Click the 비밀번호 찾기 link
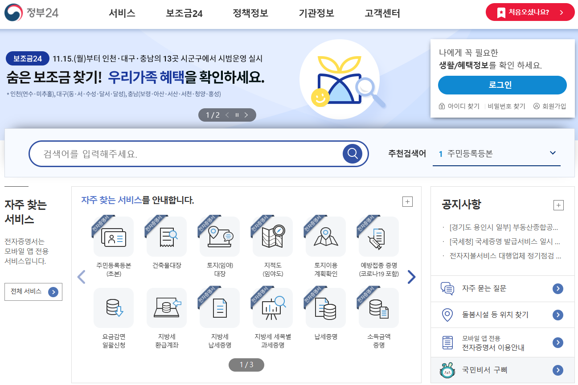The width and height of the screenshot is (578, 385). pyautogui.click(x=507, y=106)
